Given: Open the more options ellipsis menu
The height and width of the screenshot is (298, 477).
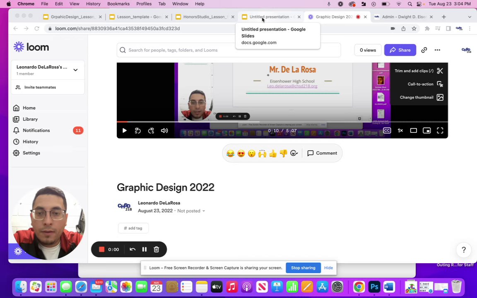Looking at the screenshot, I should [437, 50].
